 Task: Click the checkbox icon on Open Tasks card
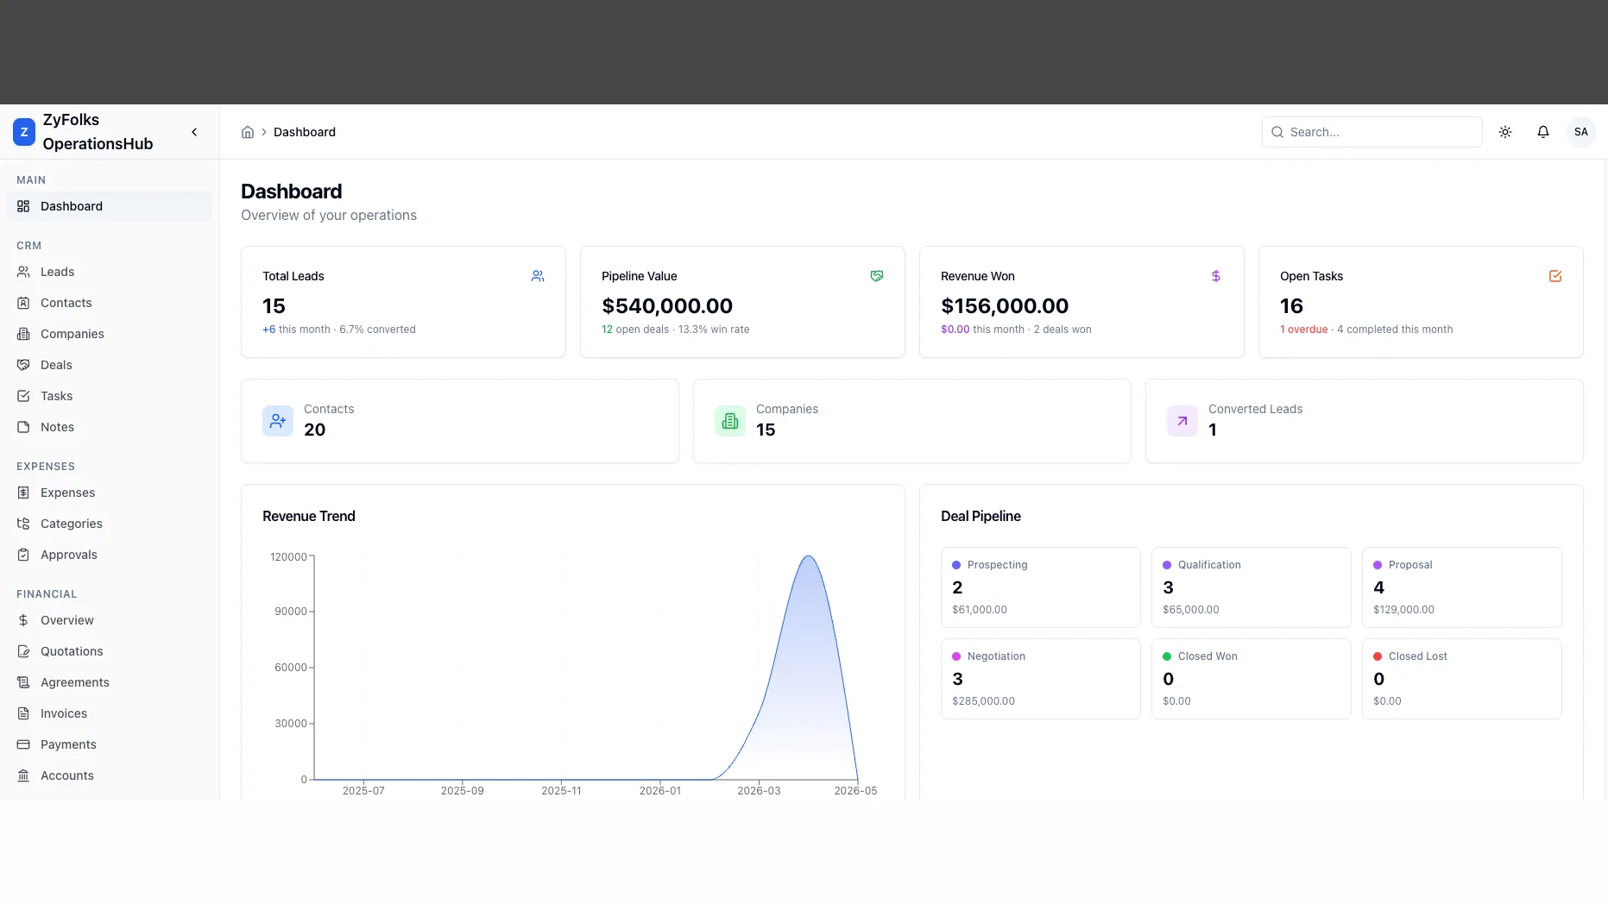[x=1555, y=276]
